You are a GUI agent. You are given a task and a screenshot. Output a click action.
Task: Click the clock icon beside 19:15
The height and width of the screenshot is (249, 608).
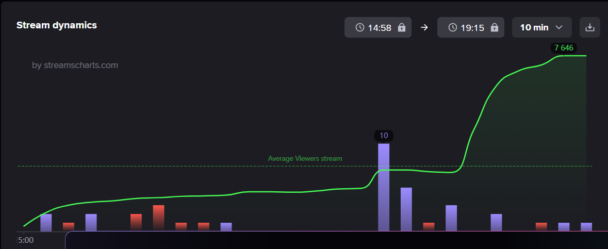[x=452, y=27]
